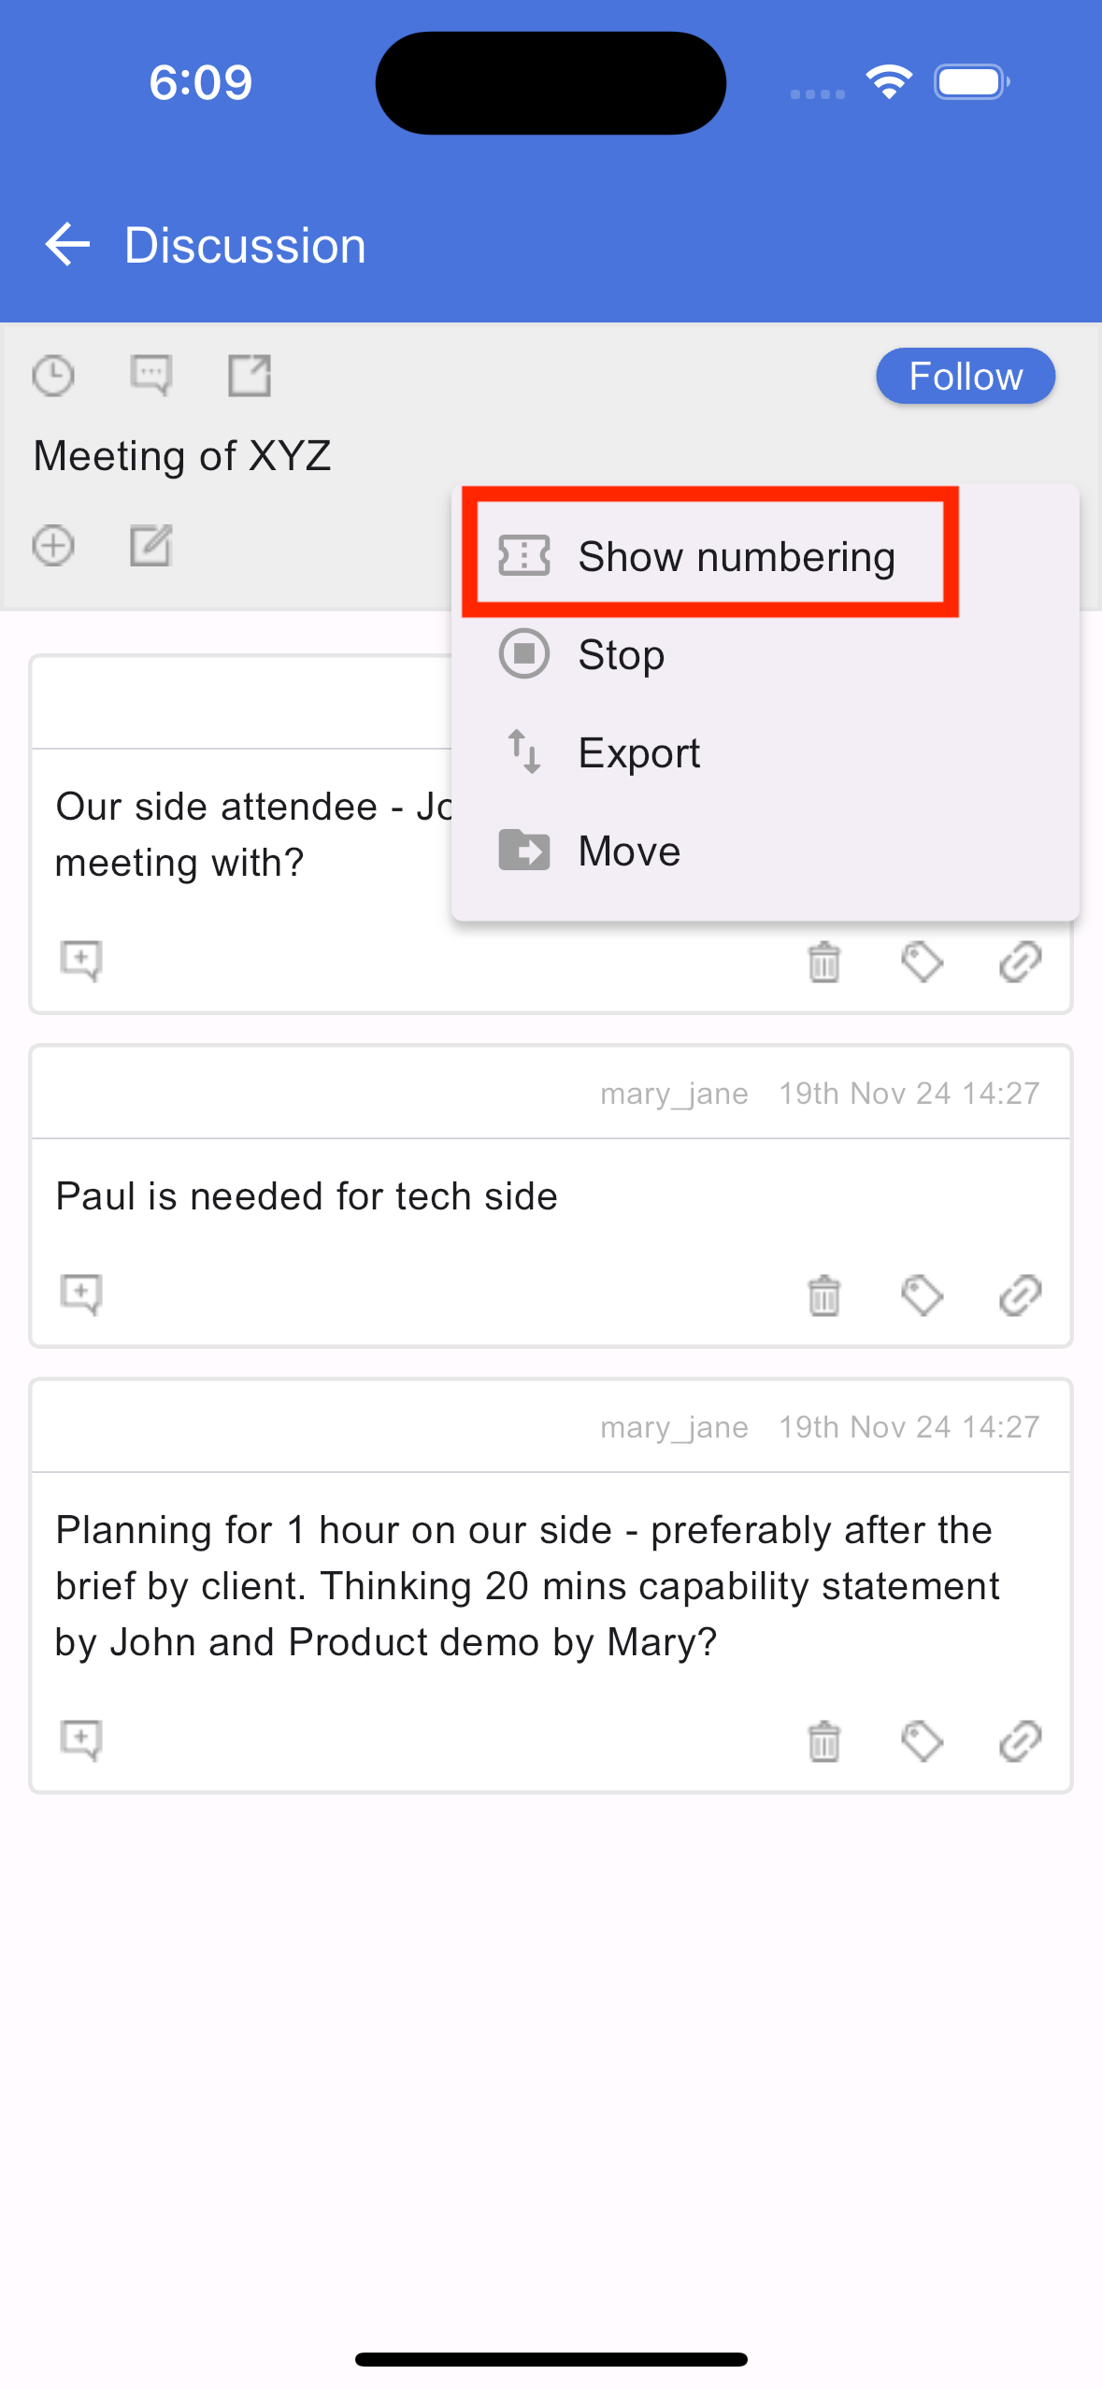
Task: Delete the Paul is needed note
Action: tap(824, 1295)
